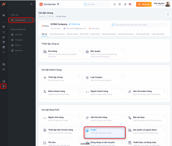The width and height of the screenshot is (172, 146).
Task: Select Quyền hạn in the sidebar
Action: click(18, 50)
